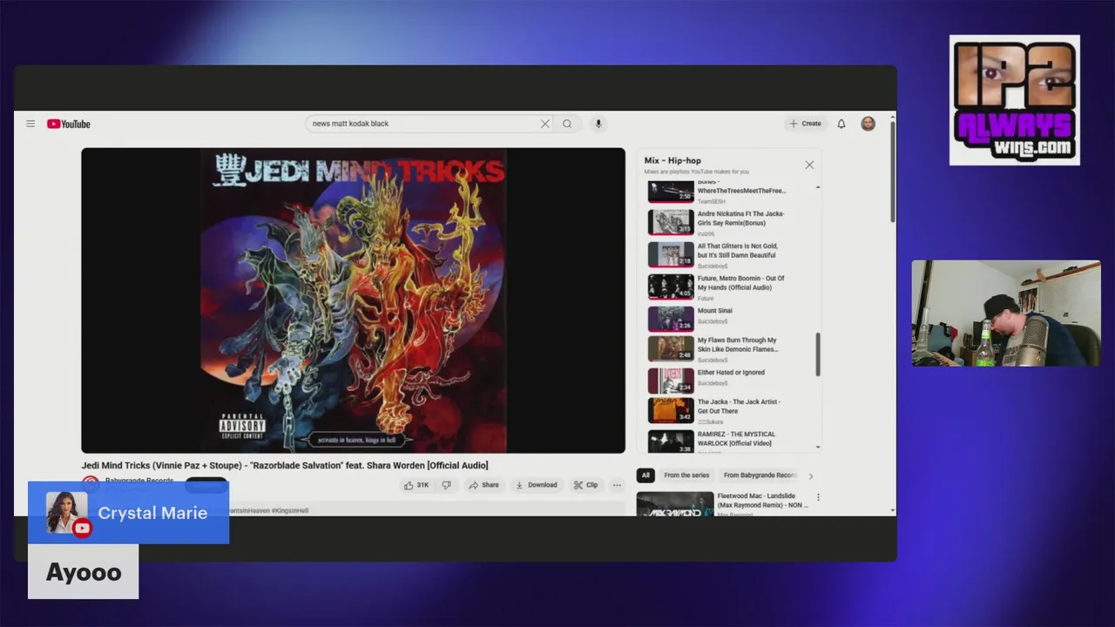This screenshot has width=1115, height=627.
Task: Open the Either Hated or Ignored thumbnail
Action: point(671,381)
